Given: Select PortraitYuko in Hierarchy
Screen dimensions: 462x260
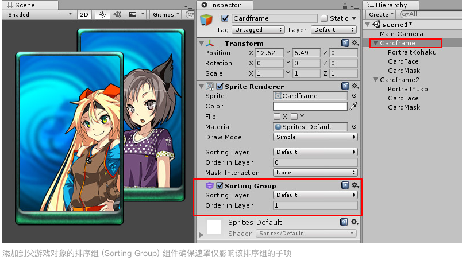Looking at the screenshot, I should (408, 89).
